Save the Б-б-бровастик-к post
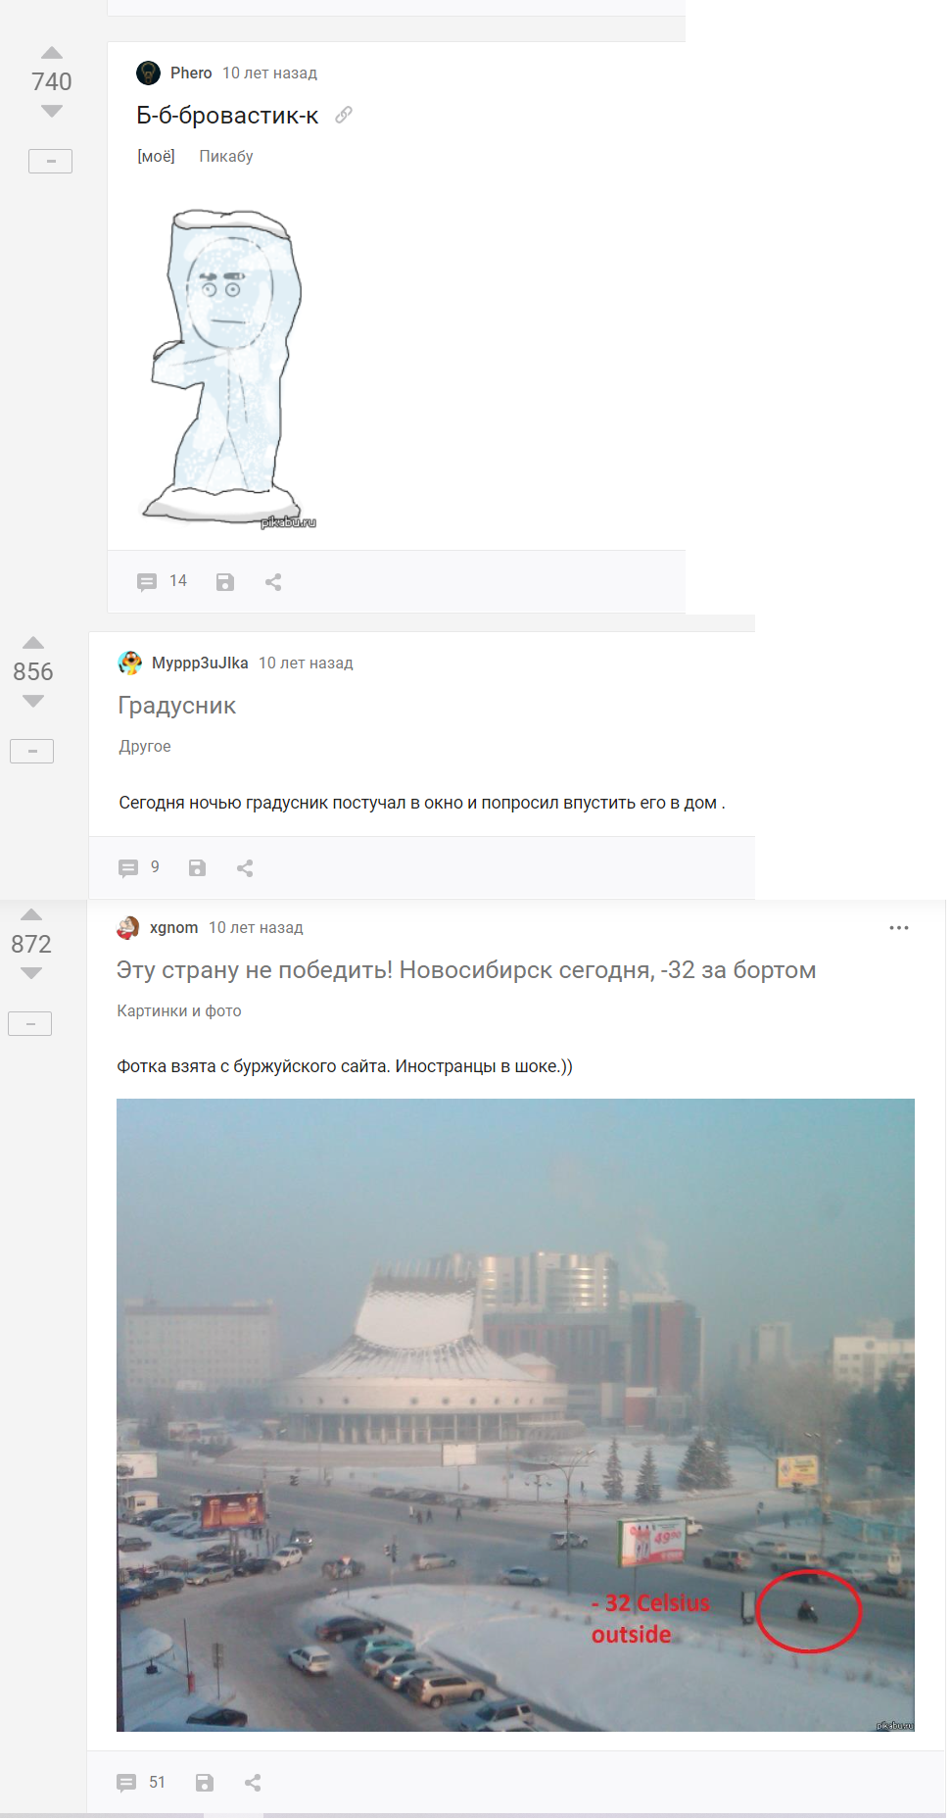 (x=225, y=582)
